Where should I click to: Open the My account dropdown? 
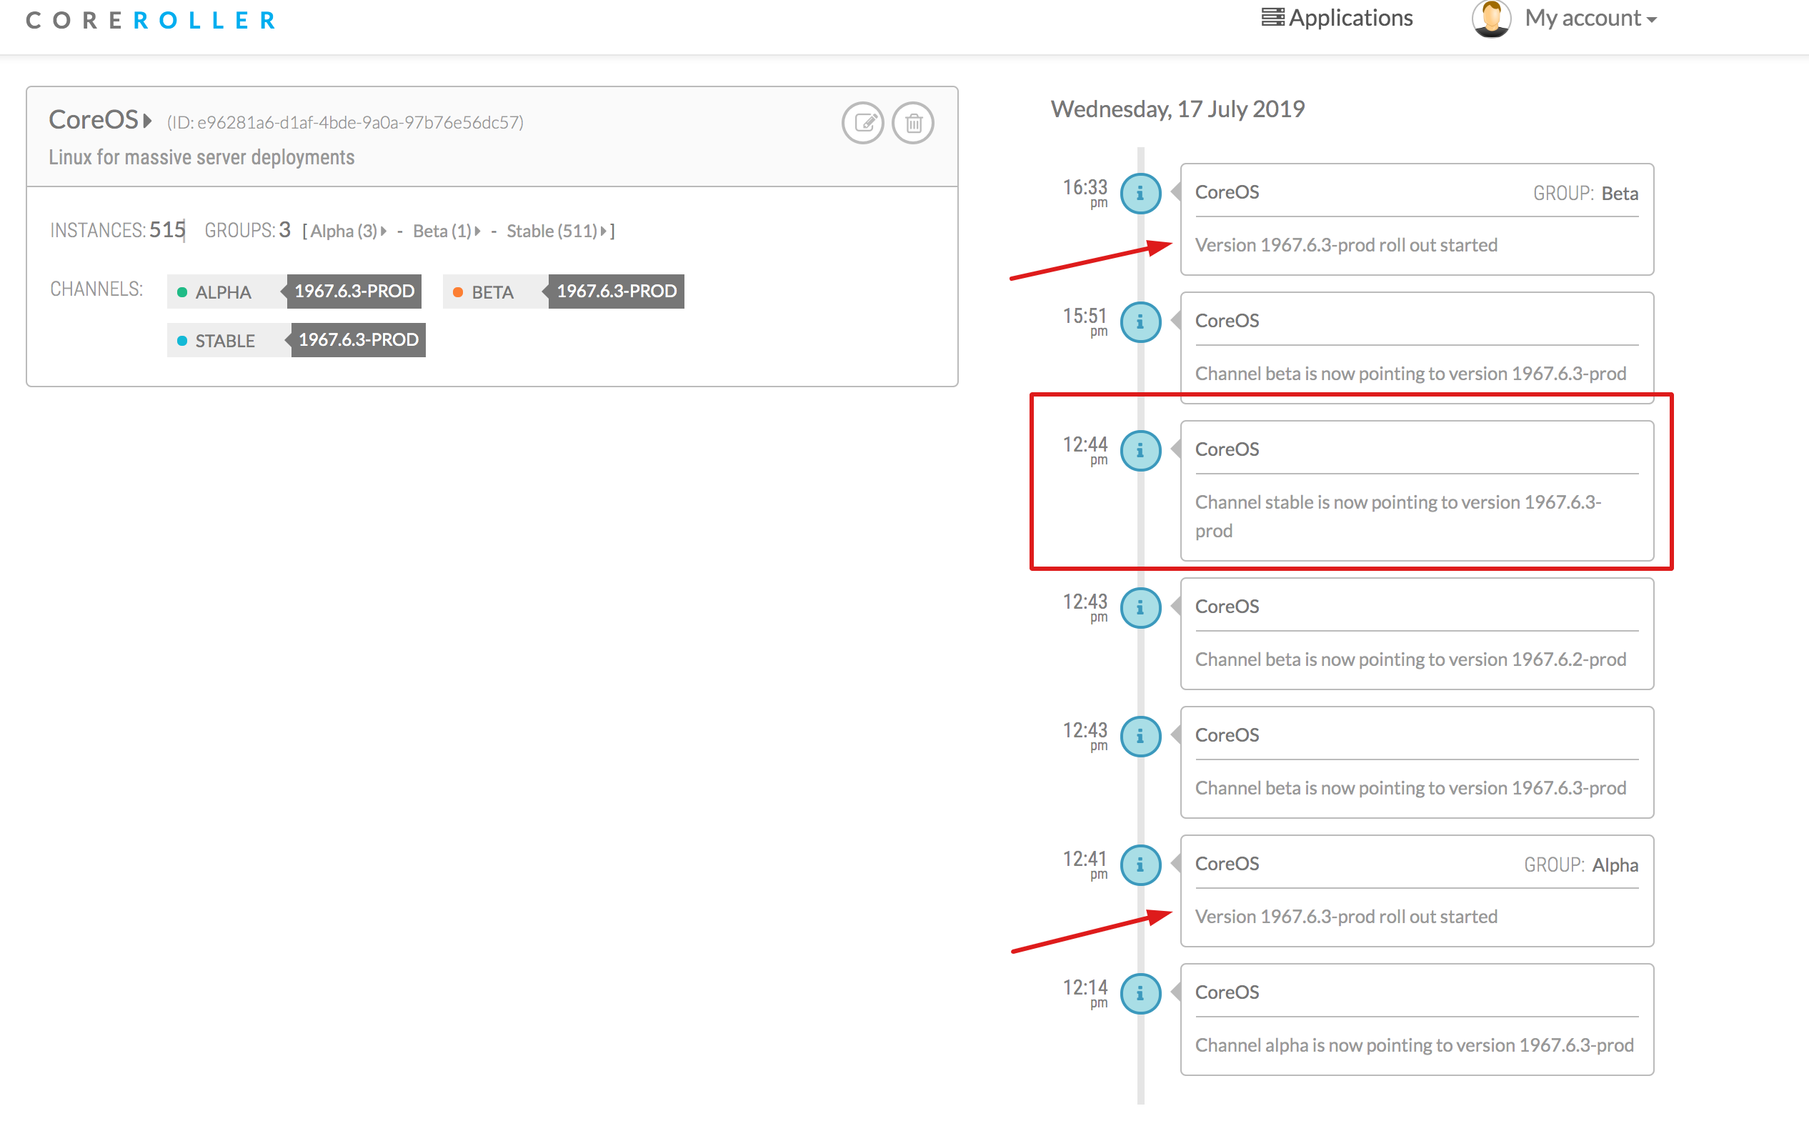[x=1589, y=18]
